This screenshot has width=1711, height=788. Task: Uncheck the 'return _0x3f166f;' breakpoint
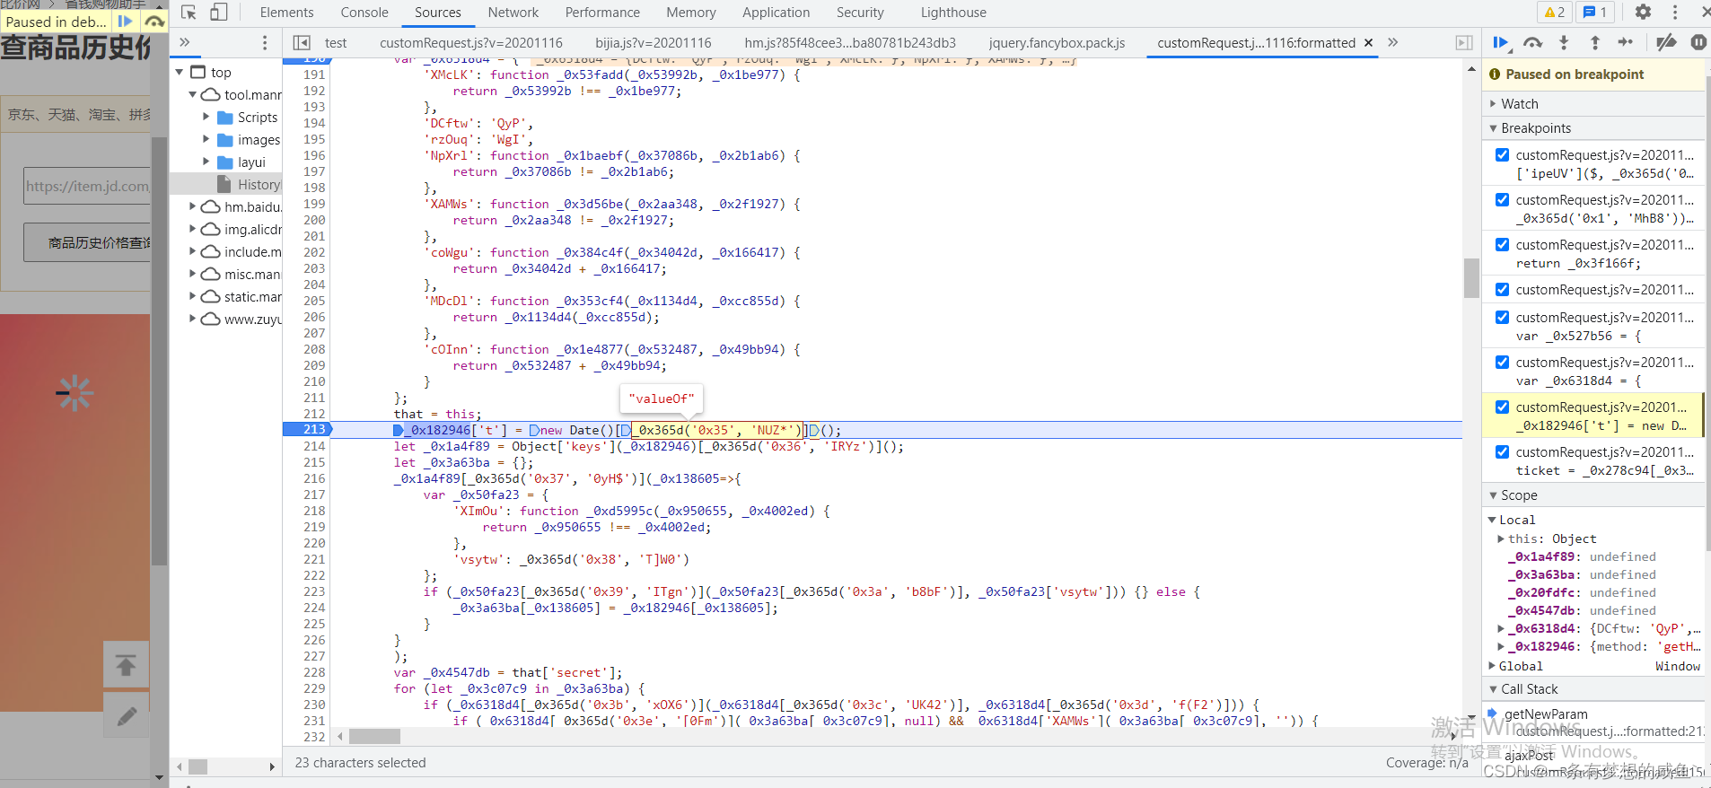[x=1502, y=244]
